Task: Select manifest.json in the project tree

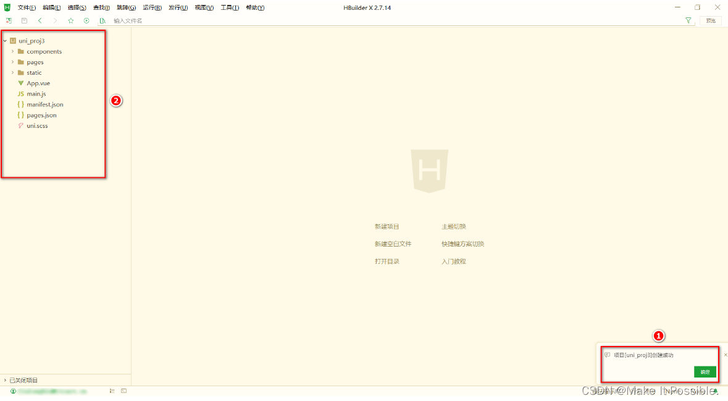Action: click(45, 104)
